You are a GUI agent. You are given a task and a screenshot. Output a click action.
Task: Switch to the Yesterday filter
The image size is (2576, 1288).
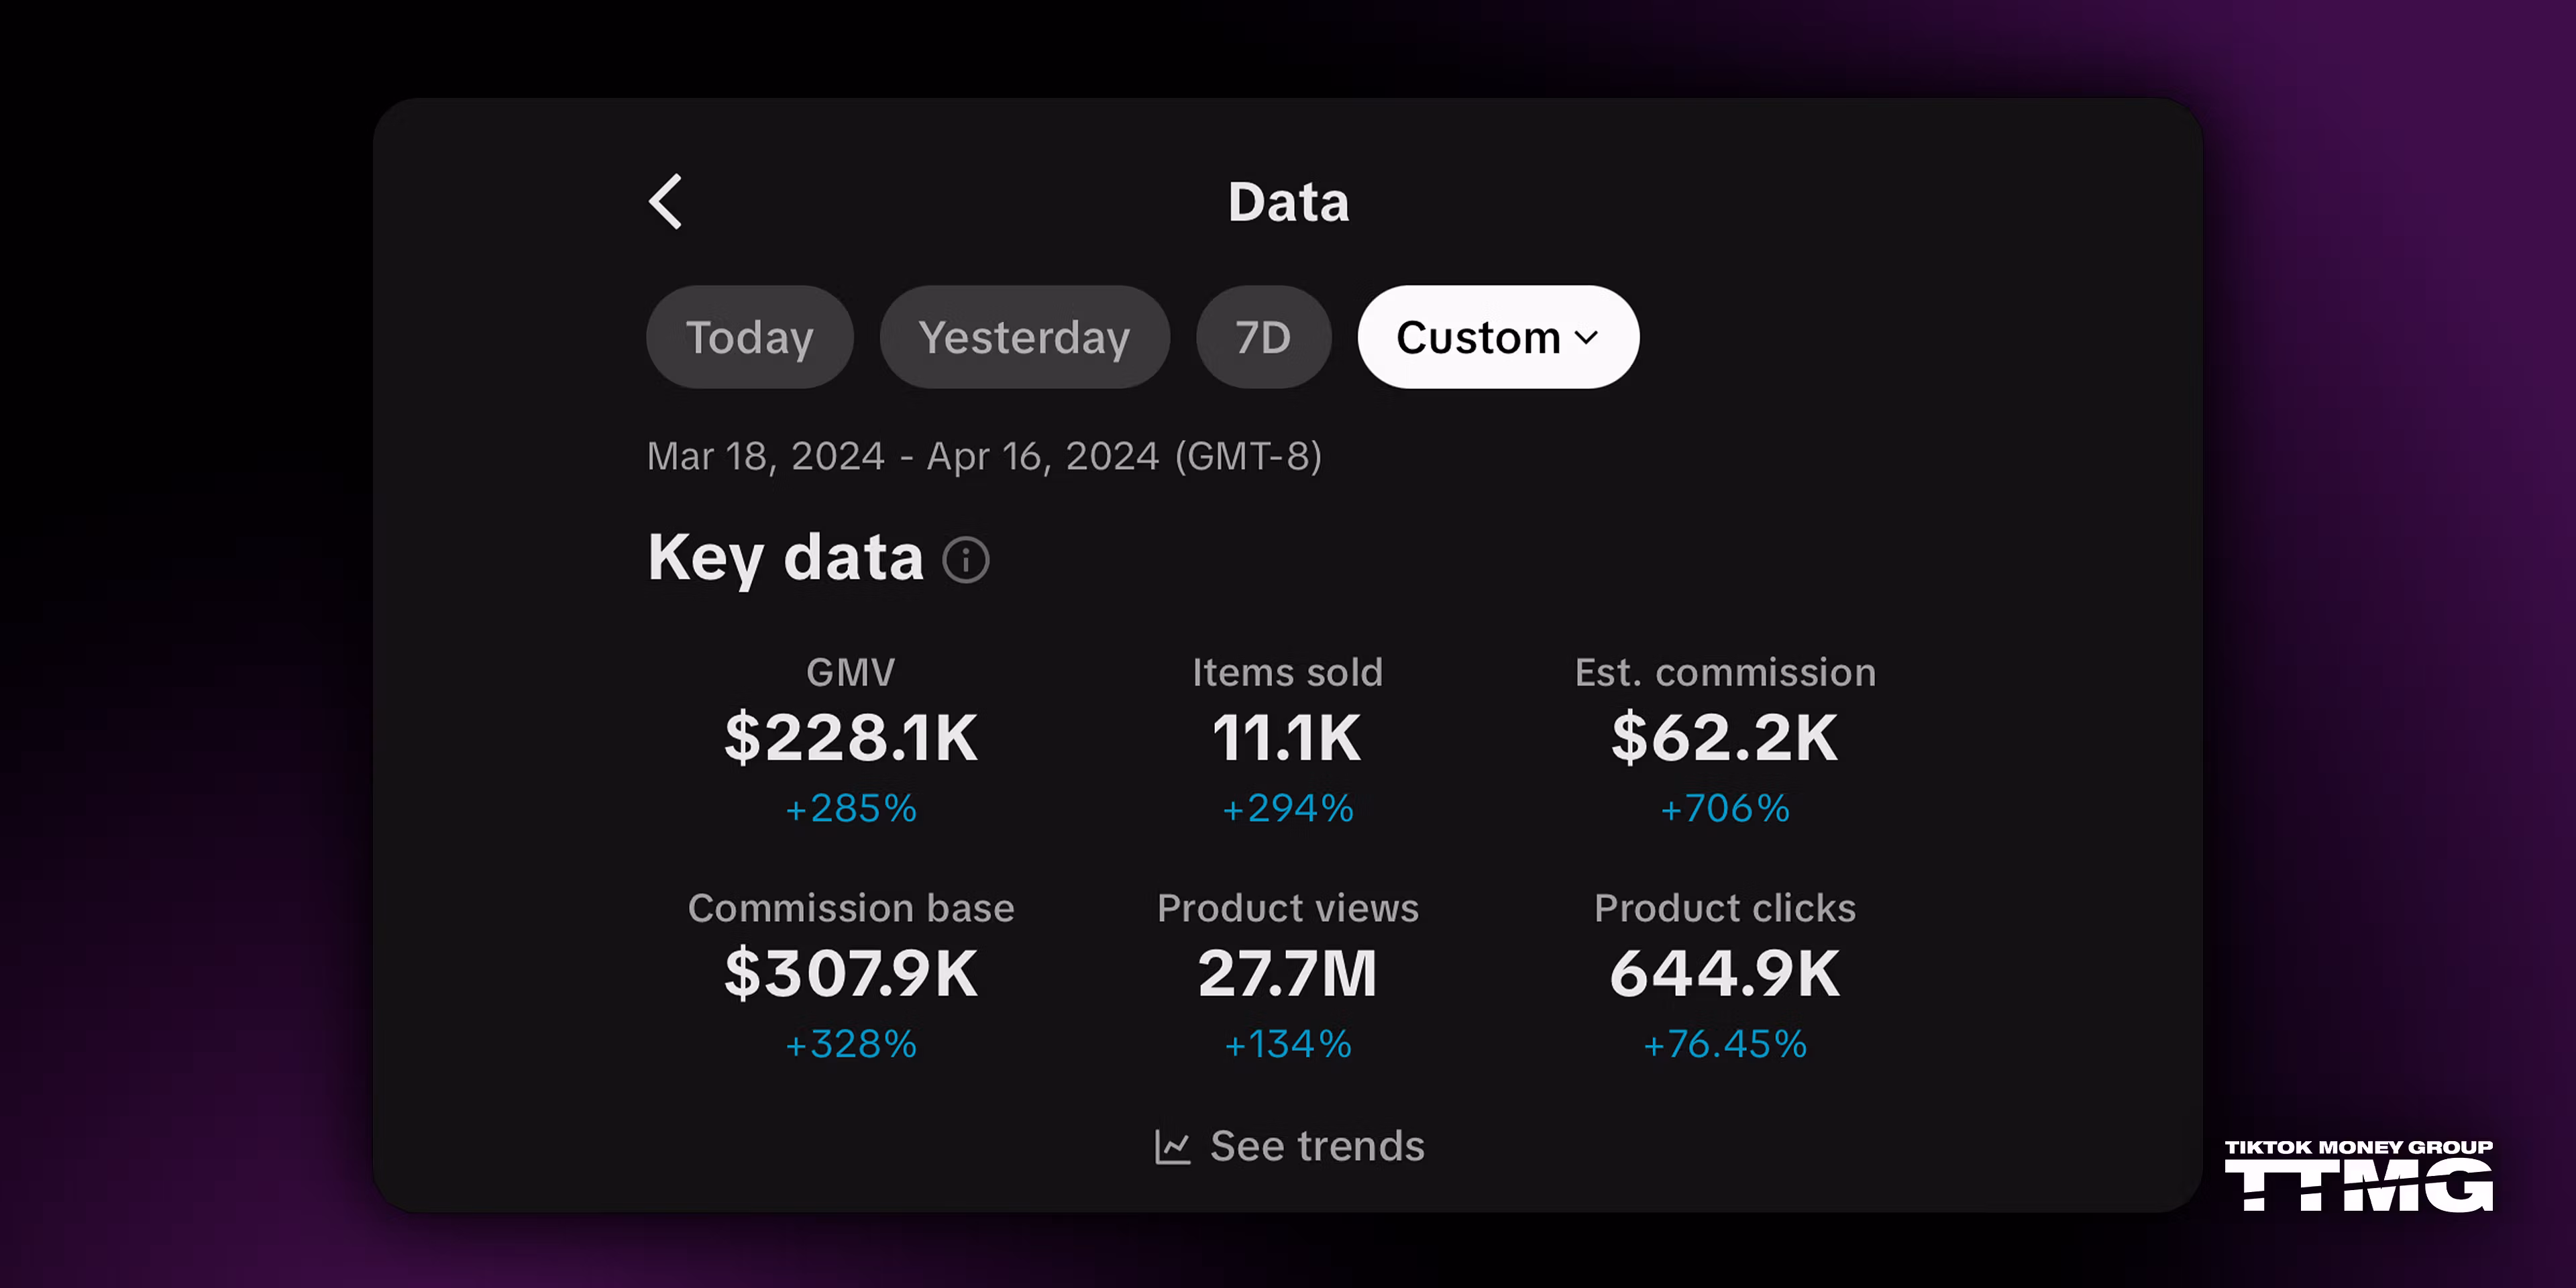point(1024,338)
